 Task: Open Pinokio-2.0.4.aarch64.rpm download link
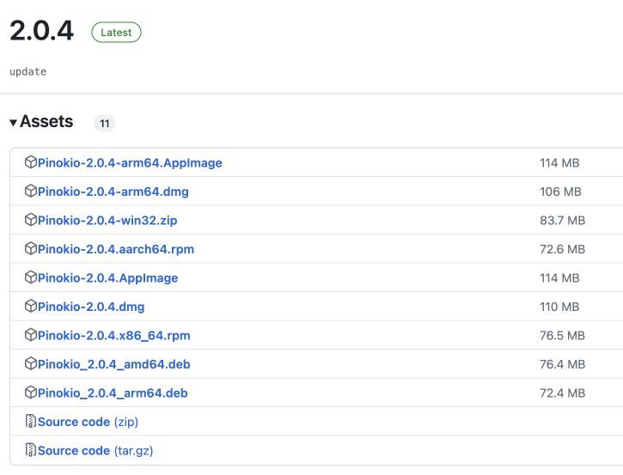coord(115,249)
